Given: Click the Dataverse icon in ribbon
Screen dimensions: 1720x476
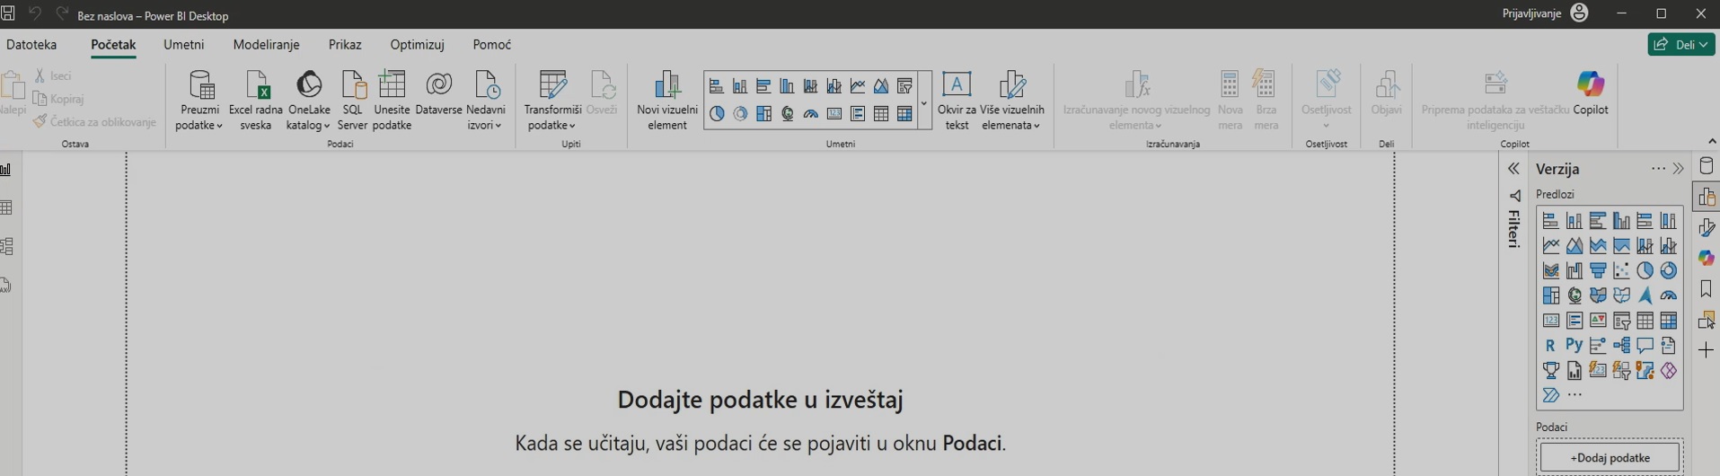Looking at the screenshot, I should pyautogui.click(x=438, y=95).
